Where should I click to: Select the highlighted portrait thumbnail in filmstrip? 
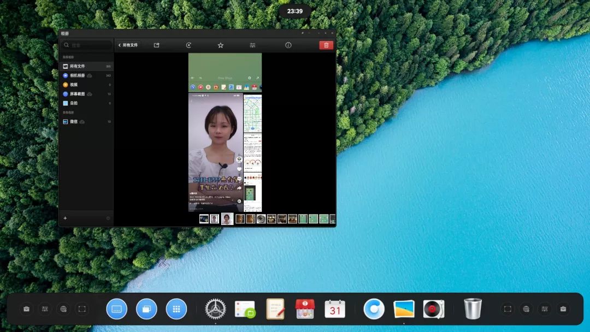pyautogui.click(x=227, y=219)
